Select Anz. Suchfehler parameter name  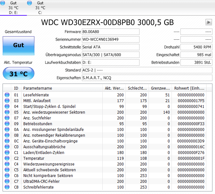(x=37, y=118)
